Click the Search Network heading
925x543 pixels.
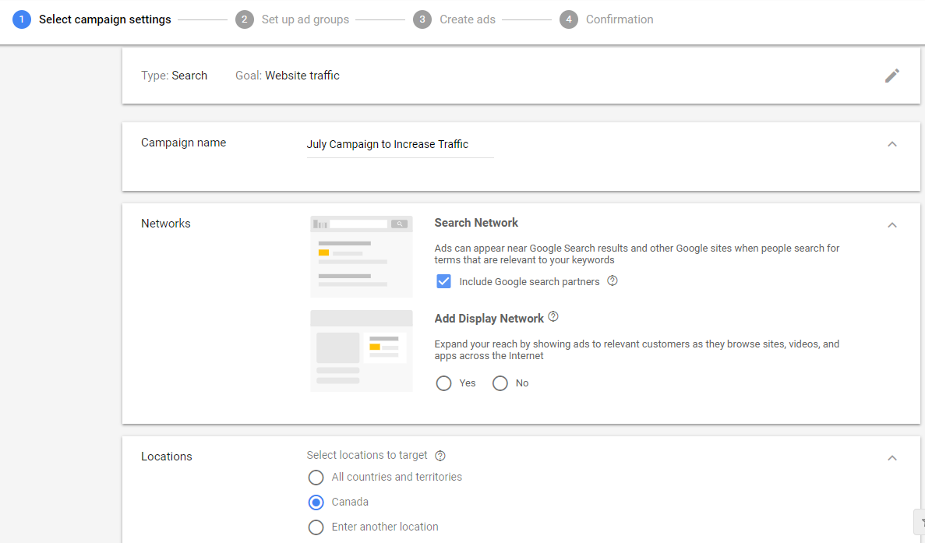click(x=476, y=223)
